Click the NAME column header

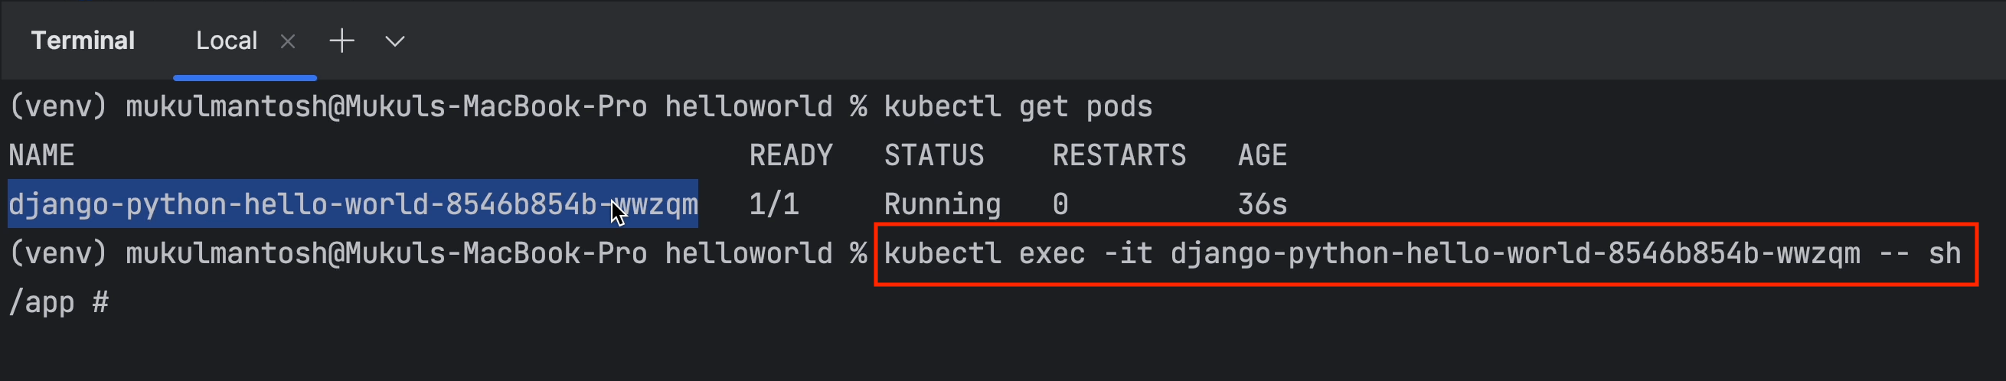click(x=41, y=155)
